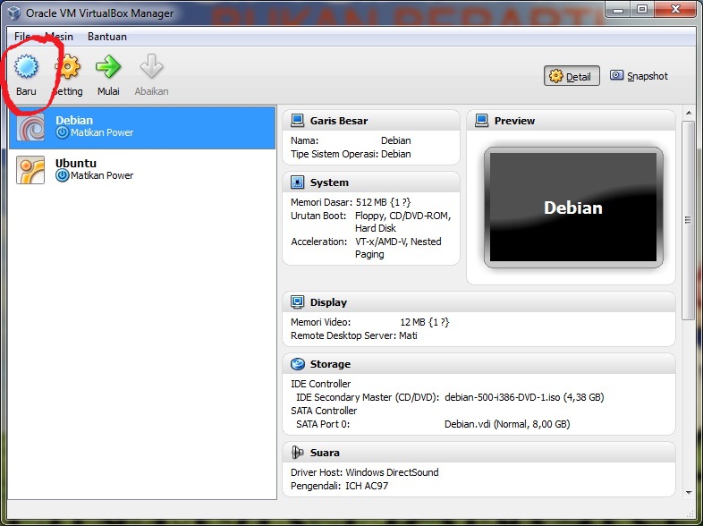Click the SATA Controller label
Viewport: 703px width, 526px height.
(x=324, y=411)
